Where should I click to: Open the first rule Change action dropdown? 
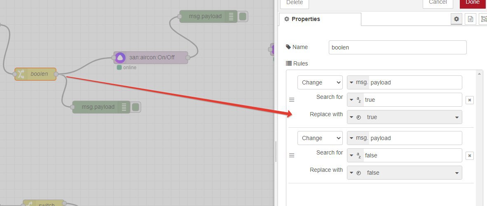coord(320,82)
